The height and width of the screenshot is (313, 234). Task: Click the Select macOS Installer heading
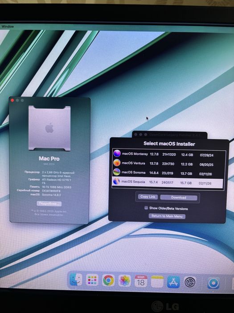[x=169, y=144]
